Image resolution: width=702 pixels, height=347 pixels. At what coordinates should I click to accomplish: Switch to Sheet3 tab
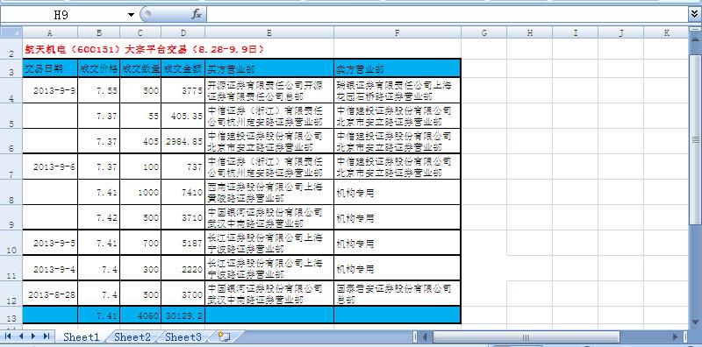183,336
